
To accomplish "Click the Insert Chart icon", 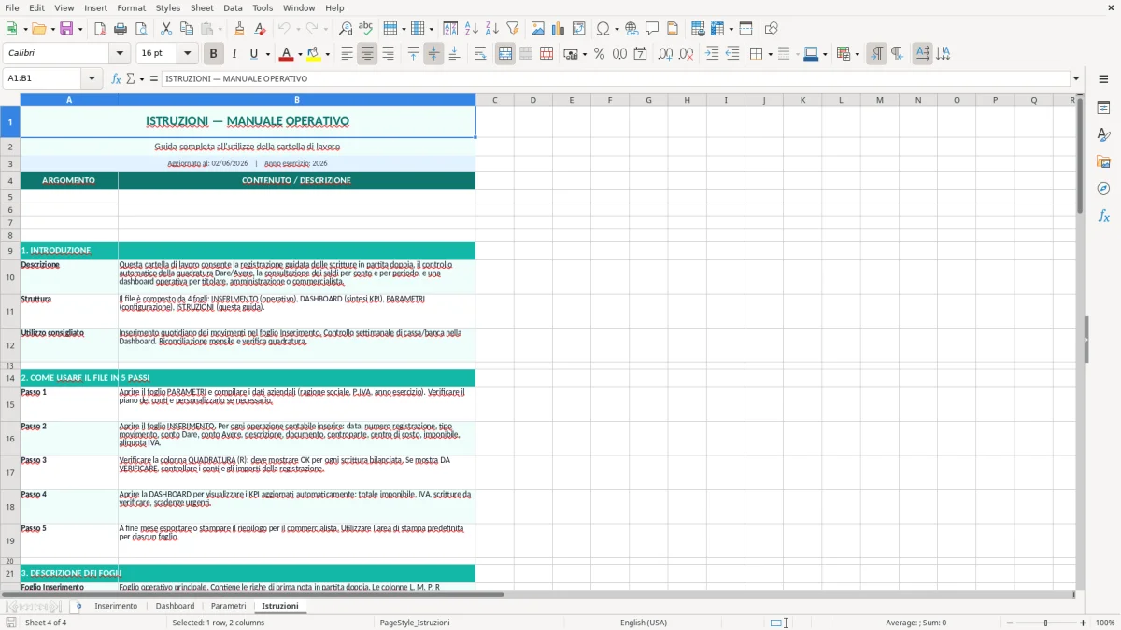I will tap(559, 29).
